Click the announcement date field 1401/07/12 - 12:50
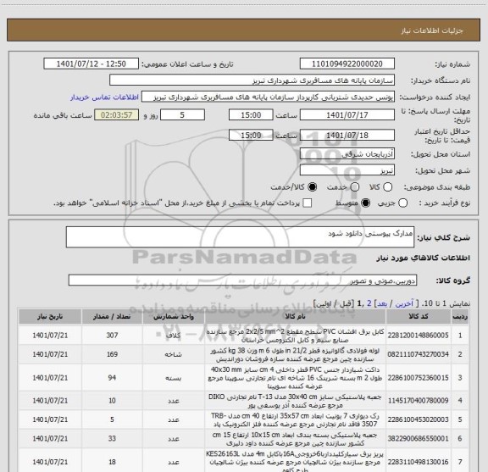This screenshot has width=488, height=472. 91,64
